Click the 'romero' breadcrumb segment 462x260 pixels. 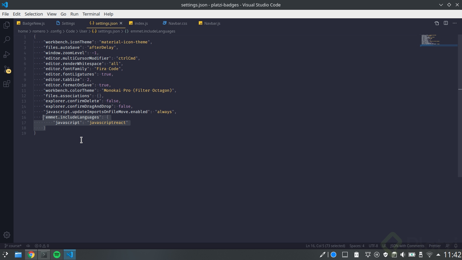coord(39,31)
